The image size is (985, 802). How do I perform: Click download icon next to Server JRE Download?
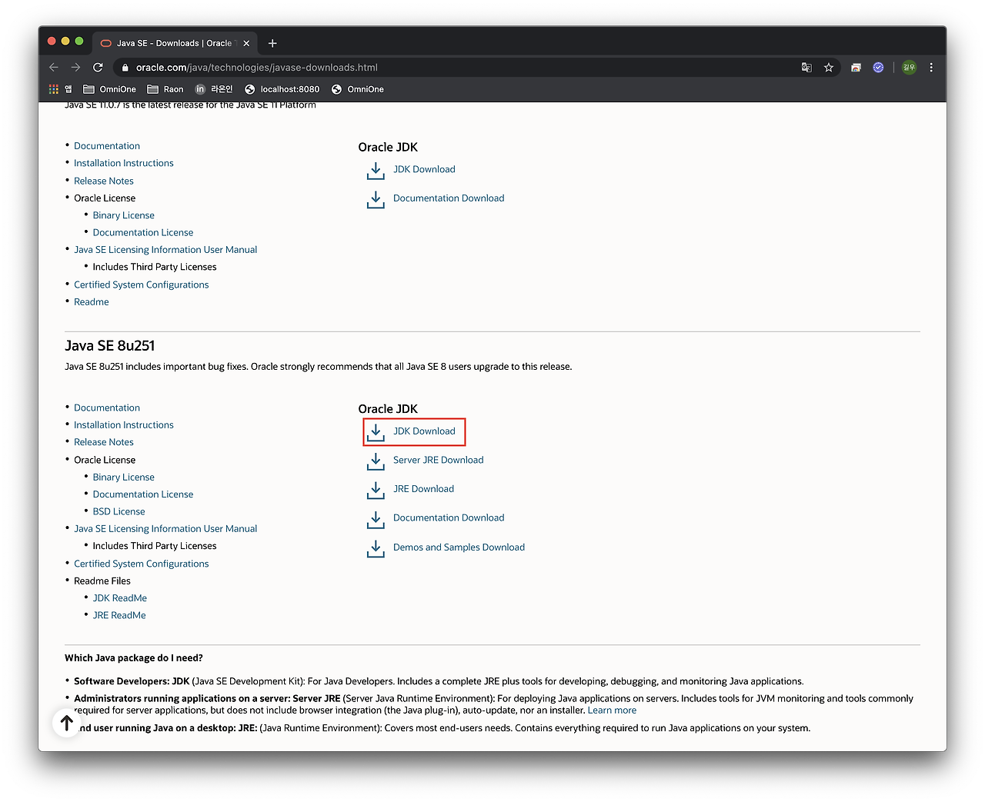[376, 461]
